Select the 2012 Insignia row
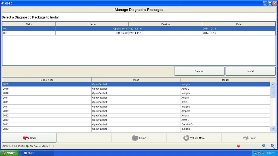 tap(136, 129)
